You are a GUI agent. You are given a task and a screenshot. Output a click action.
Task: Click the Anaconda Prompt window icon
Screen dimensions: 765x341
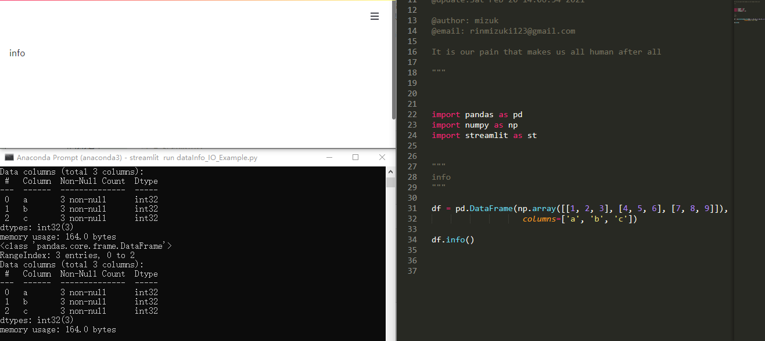point(8,157)
